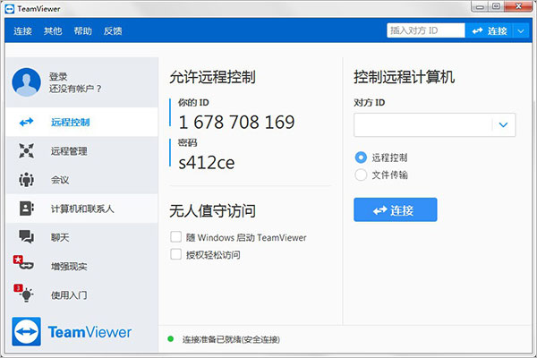
Task: Click your ID number 1 678 708 169
Action: tap(236, 123)
